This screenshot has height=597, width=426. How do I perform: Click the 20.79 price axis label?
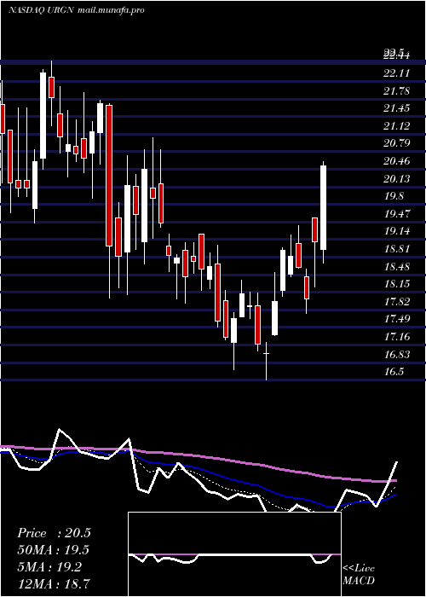[397, 143]
